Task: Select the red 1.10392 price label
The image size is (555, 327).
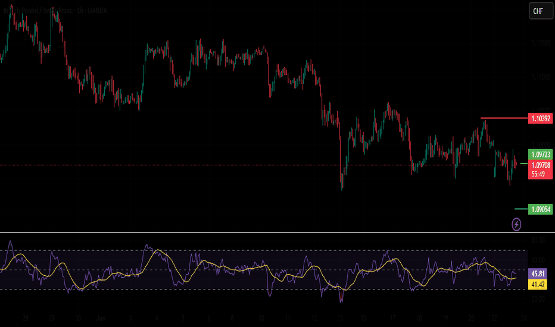Action: (x=540, y=118)
